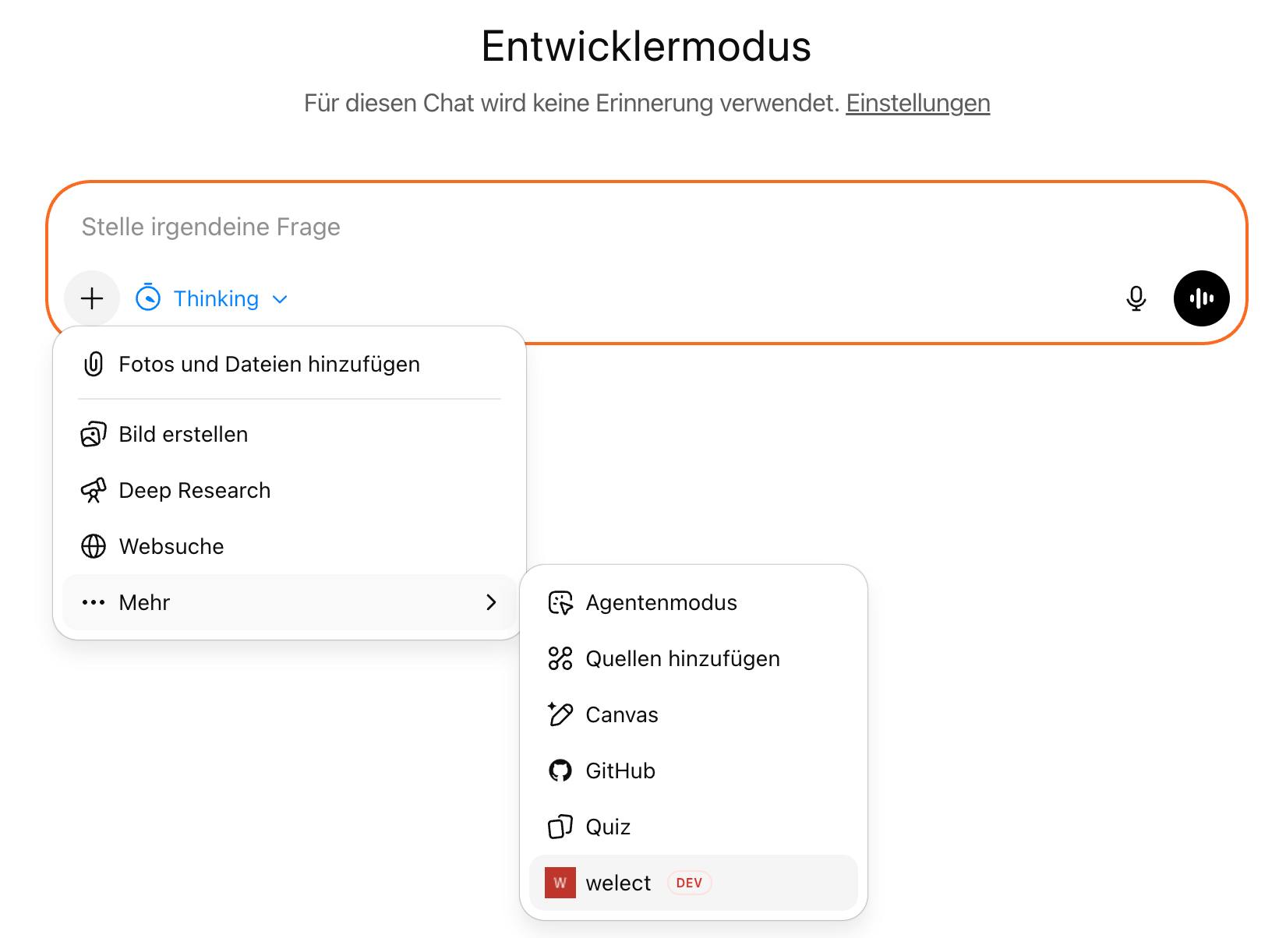Click the globe icon for Websuche
The height and width of the screenshot is (938, 1286).
[94, 546]
